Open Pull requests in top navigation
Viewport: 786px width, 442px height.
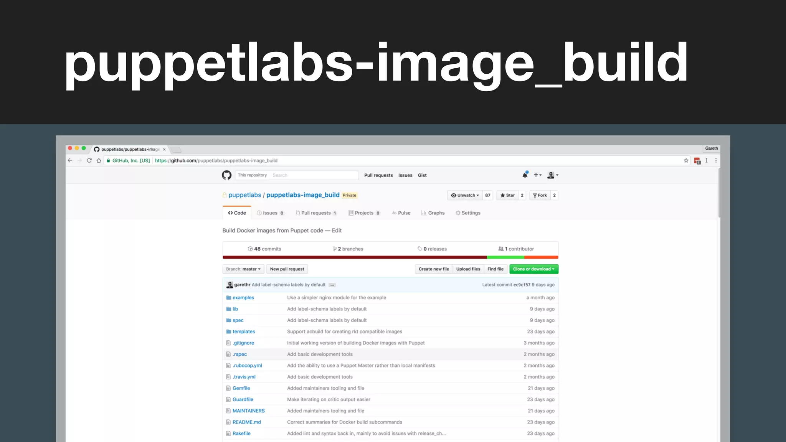(378, 175)
